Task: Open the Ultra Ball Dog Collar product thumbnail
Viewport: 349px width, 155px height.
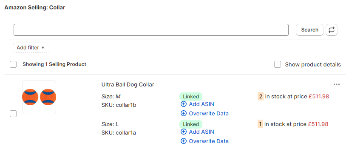Action: 39,97
